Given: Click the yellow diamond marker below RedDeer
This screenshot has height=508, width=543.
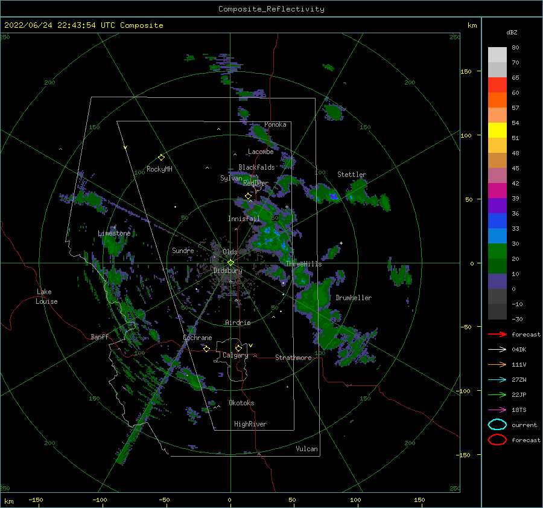Looking at the screenshot, I should coord(248,196).
